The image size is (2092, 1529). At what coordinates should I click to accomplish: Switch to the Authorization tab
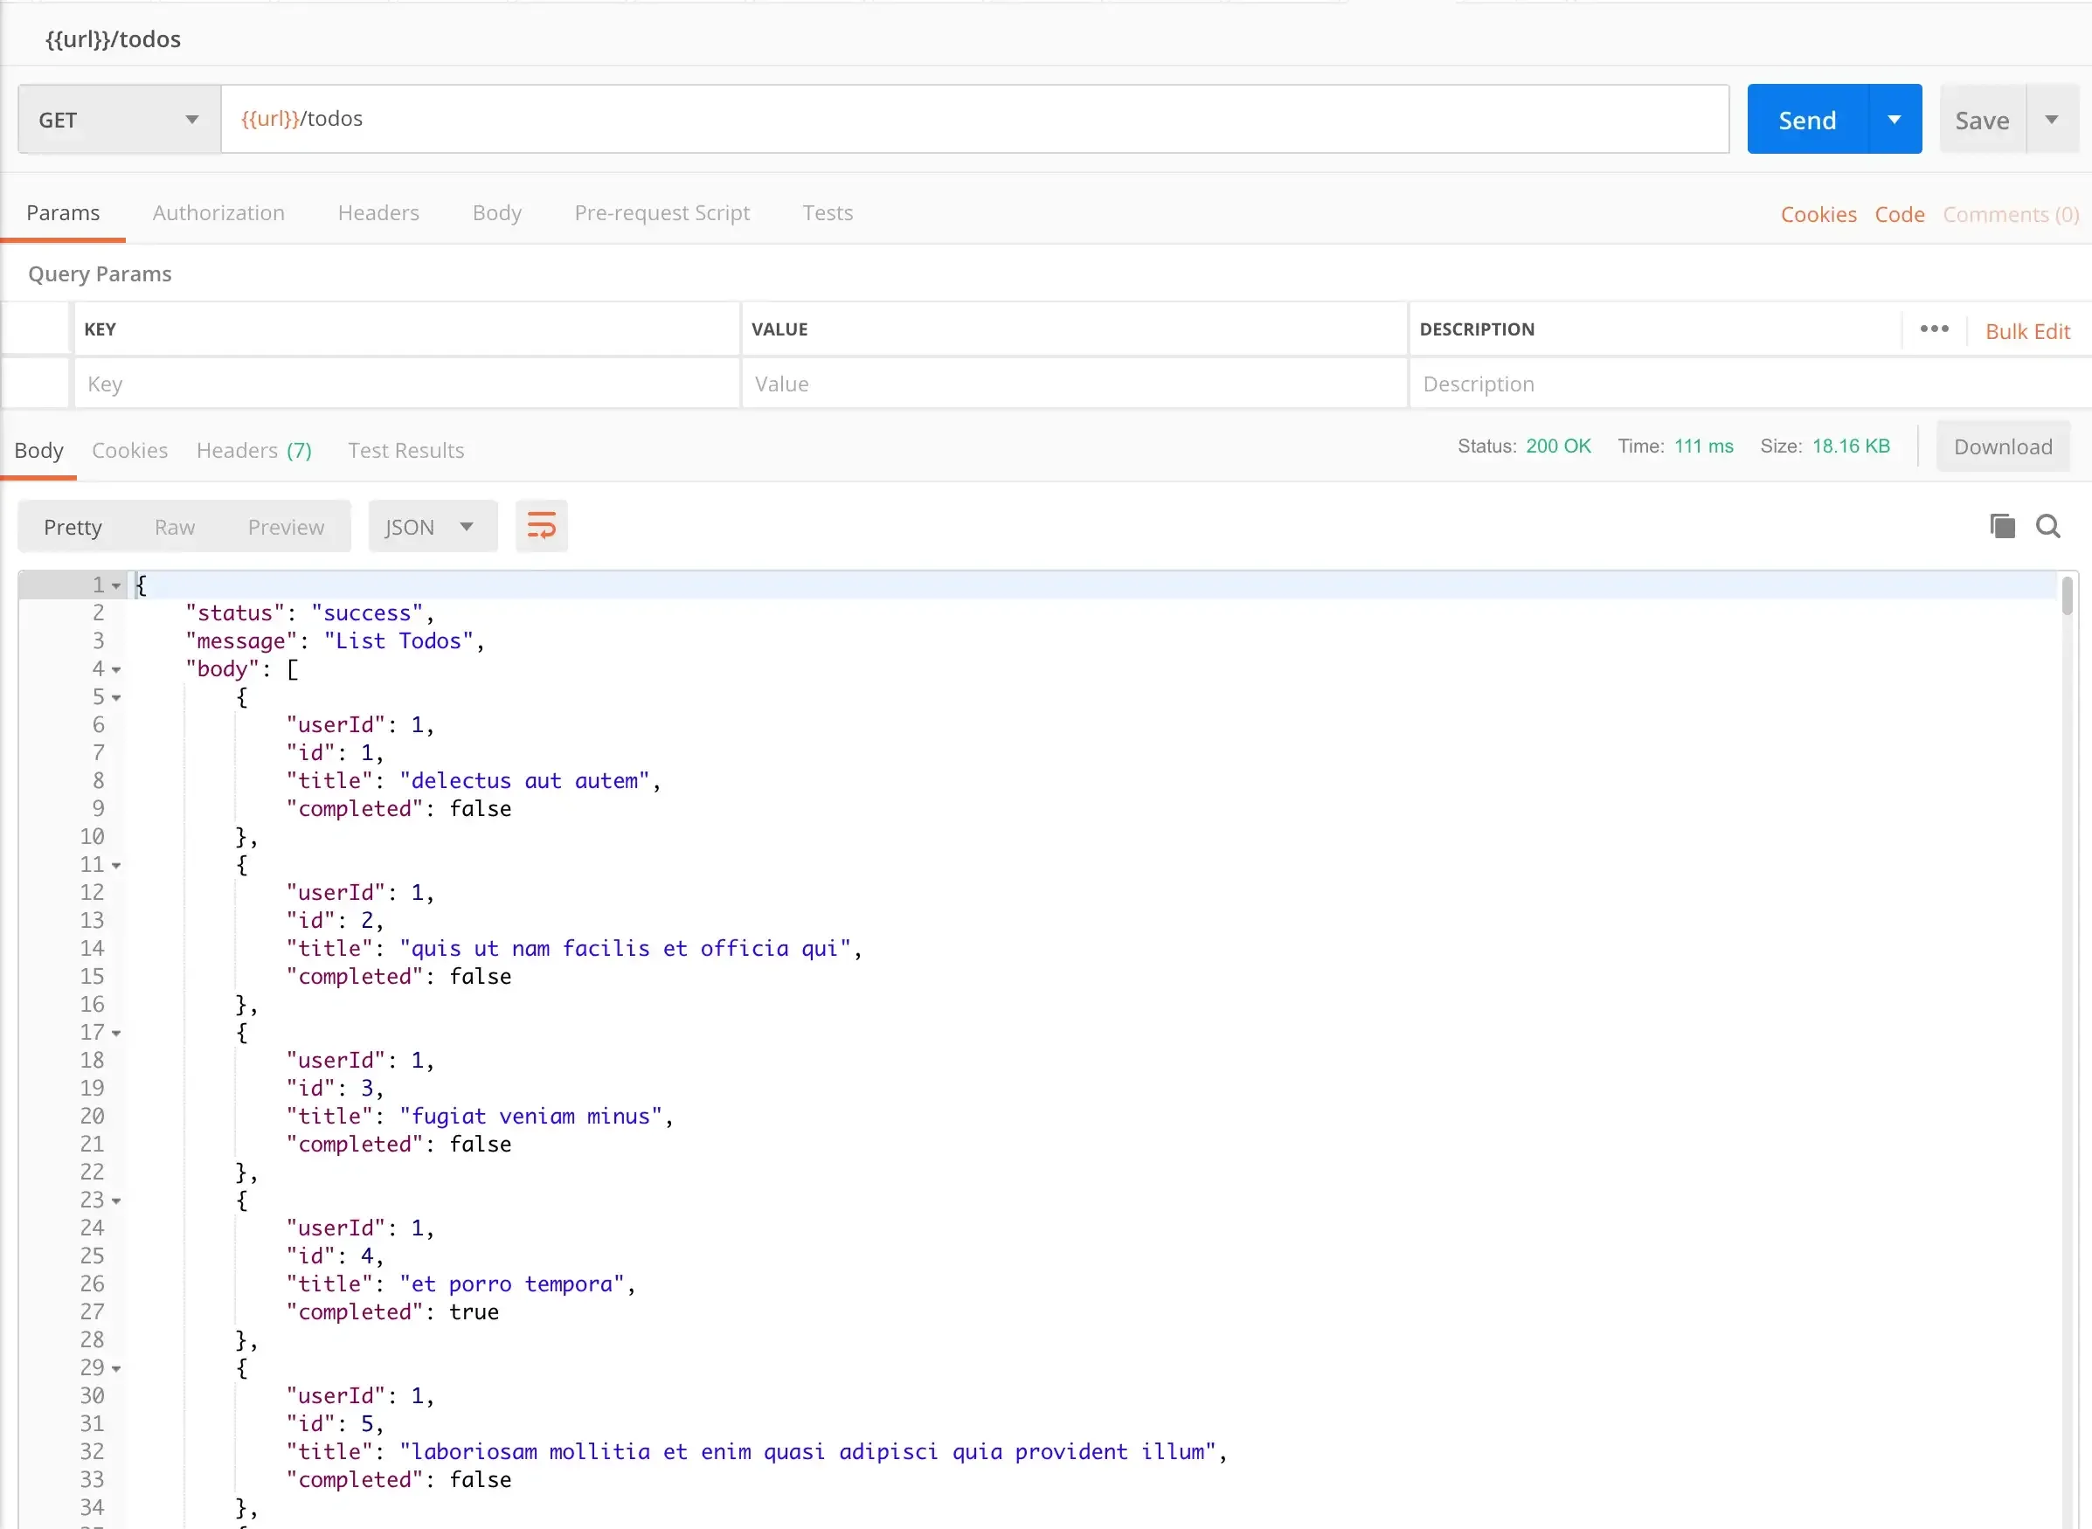218,213
